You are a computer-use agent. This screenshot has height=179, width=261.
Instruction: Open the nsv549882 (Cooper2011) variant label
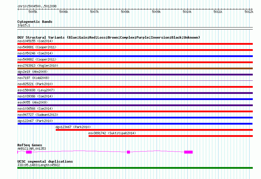coord(37,59)
